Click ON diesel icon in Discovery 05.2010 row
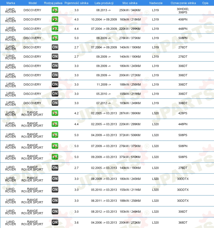The width and height of the screenshot is (214, 228). pyautogui.click(x=55, y=94)
